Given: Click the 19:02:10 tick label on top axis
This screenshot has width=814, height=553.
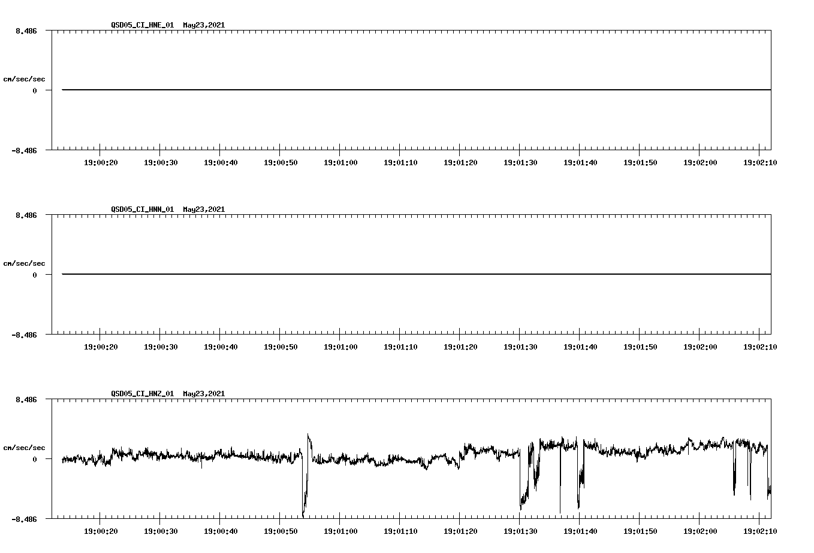Looking at the screenshot, I should [x=761, y=162].
